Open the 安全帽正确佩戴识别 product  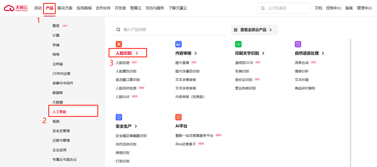pyautogui.click(x=131, y=136)
